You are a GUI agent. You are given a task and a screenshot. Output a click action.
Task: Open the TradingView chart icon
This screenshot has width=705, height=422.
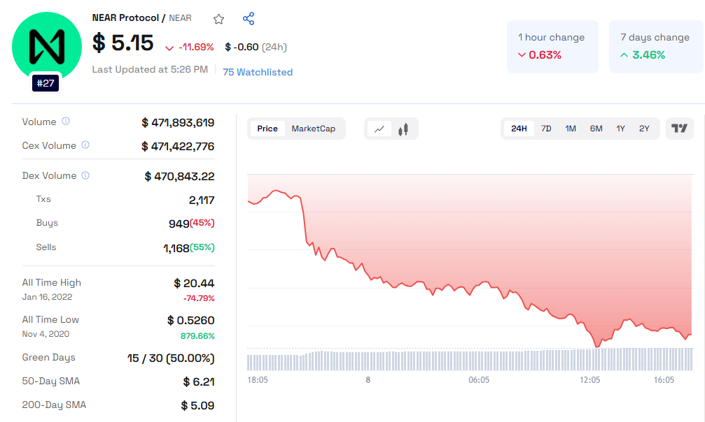(x=679, y=129)
